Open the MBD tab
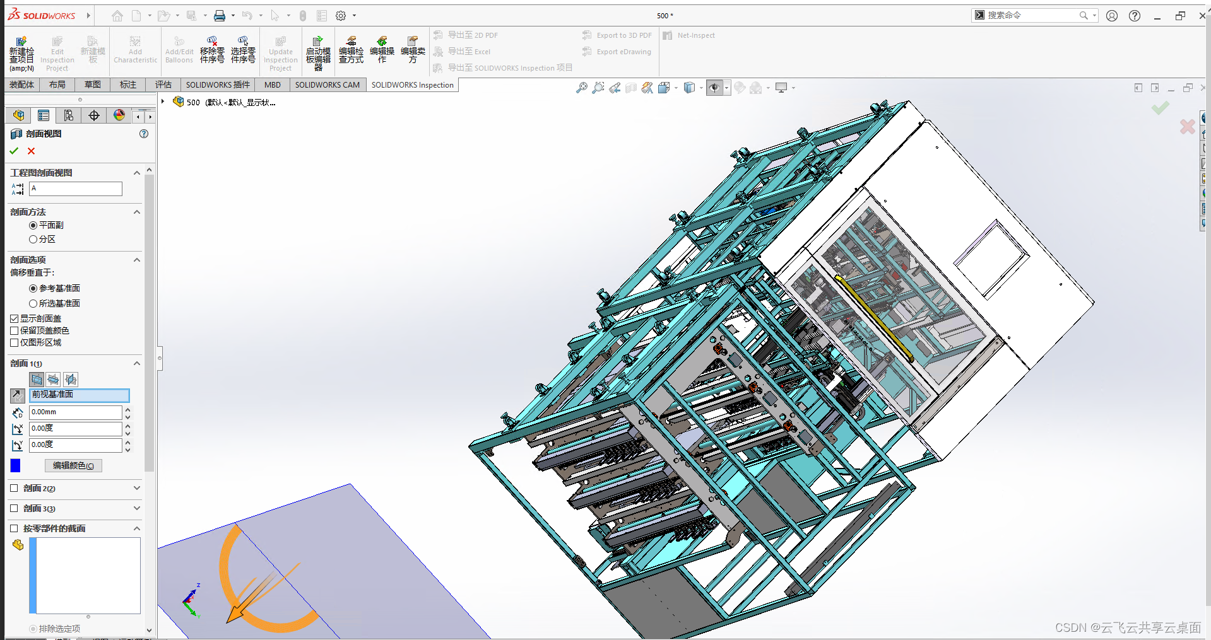The width and height of the screenshot is (1211, 640). [273, 84]
